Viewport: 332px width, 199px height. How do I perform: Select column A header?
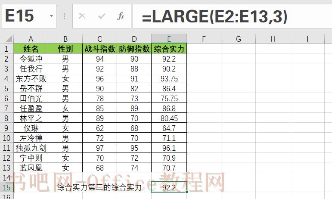pos(31,39)
